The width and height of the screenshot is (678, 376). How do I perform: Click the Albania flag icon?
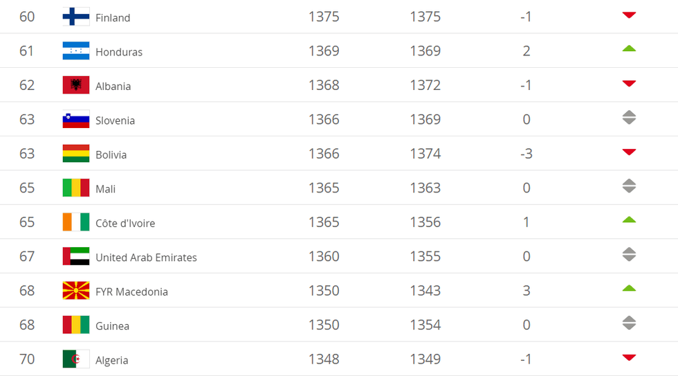pyautogui.click(x=75, y=85)
